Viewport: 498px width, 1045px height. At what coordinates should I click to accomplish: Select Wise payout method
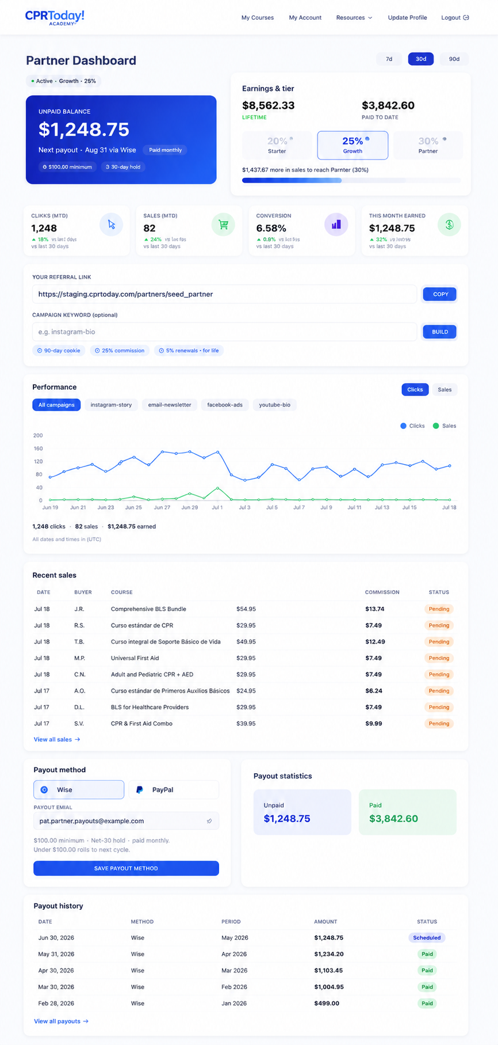click(79, 790)
